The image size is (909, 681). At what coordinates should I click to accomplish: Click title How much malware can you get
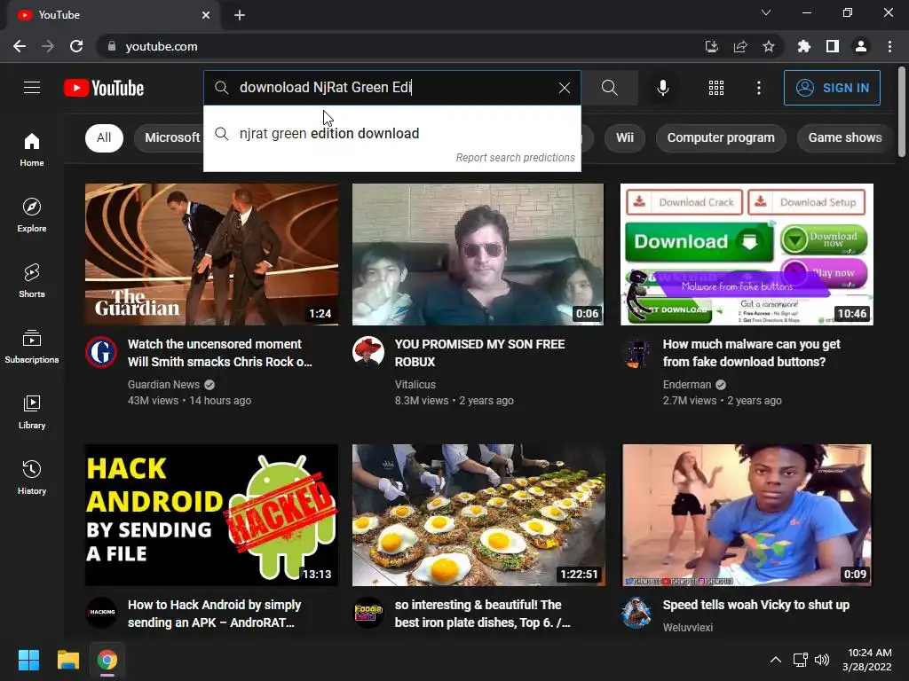point(751,353)
